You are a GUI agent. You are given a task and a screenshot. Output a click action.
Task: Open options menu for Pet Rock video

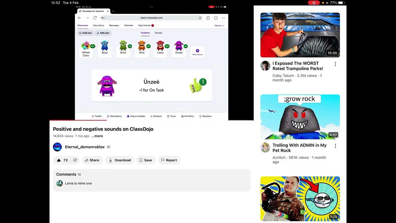[x=335, y=146]
